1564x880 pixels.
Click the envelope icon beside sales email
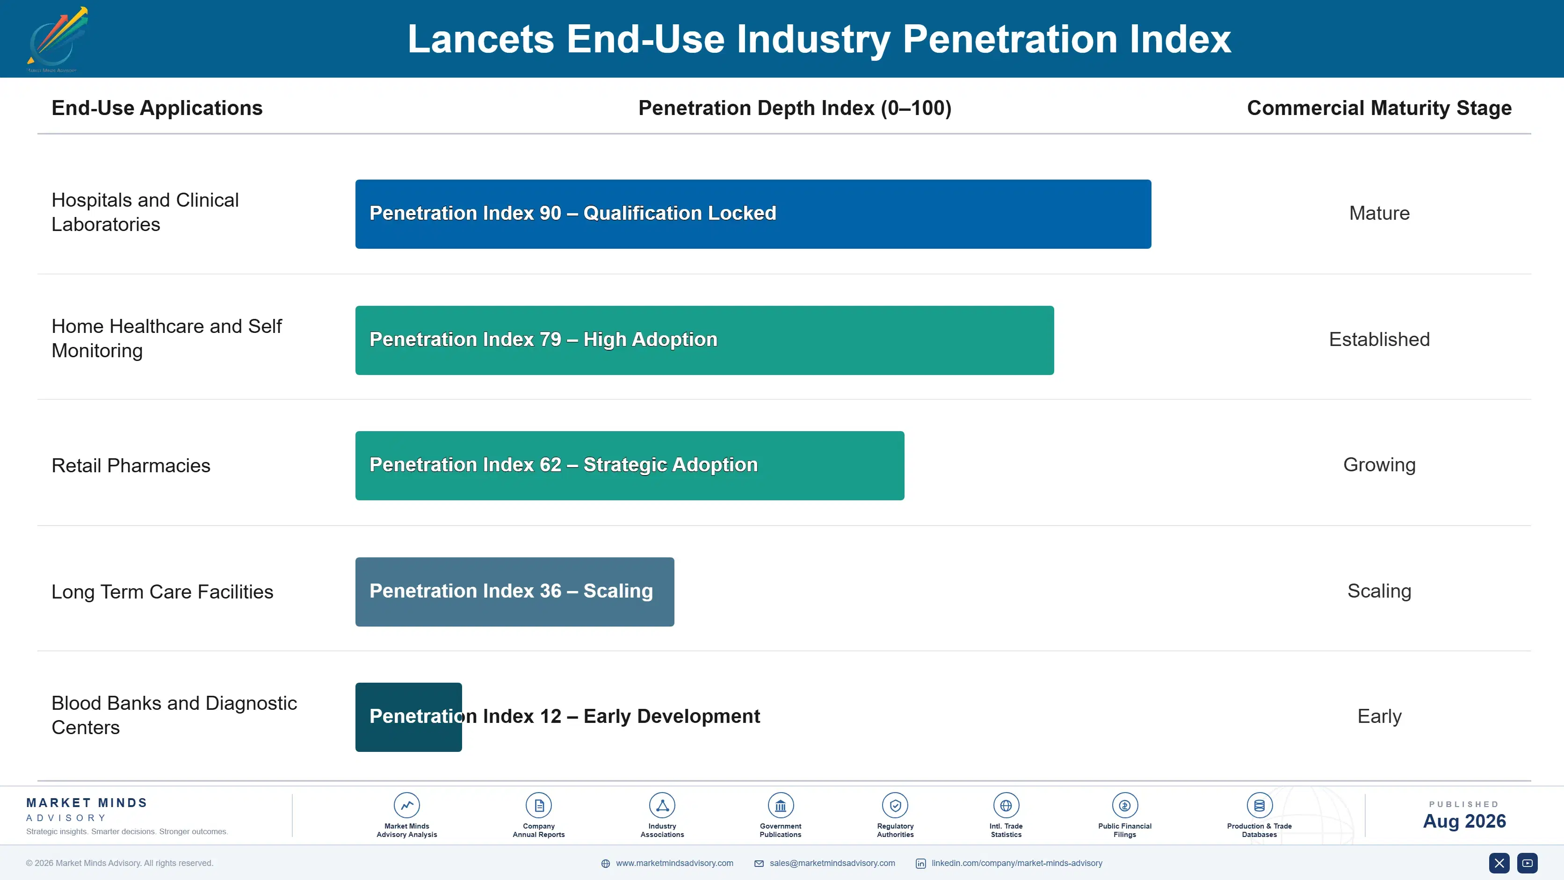point(759,864)
